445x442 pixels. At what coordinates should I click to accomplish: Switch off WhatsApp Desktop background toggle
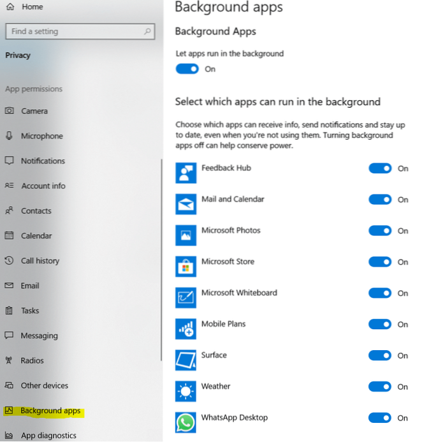380,418
